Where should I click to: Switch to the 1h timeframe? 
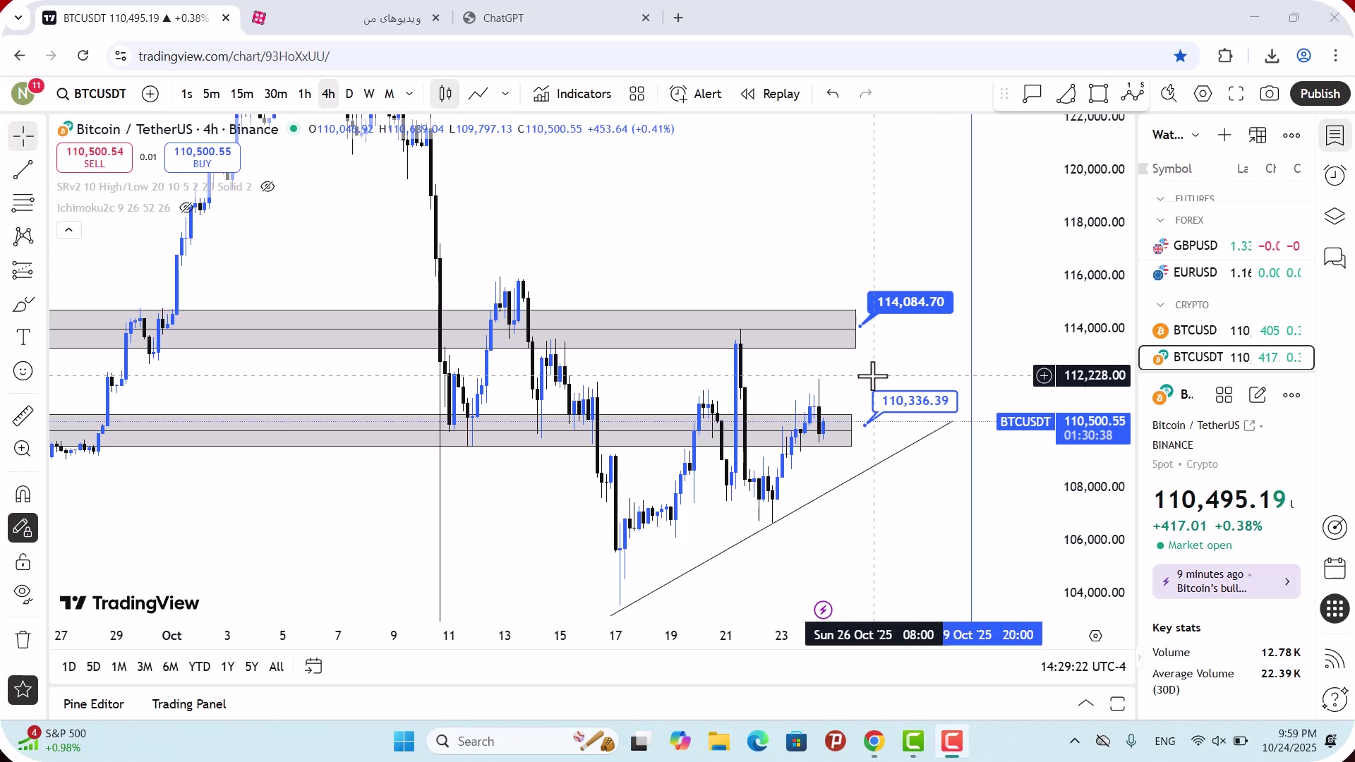coord(304,94)
